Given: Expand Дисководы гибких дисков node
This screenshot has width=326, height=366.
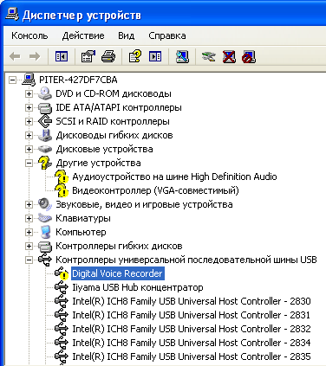Looking at the screenshot, I should pos(29,135).
